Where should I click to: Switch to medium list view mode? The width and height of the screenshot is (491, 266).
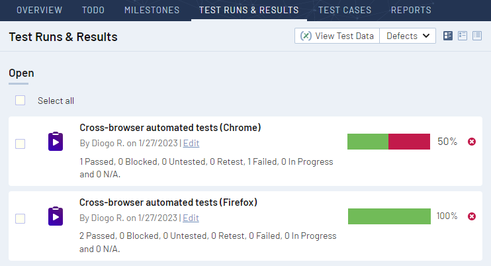[x=463, y=36]
